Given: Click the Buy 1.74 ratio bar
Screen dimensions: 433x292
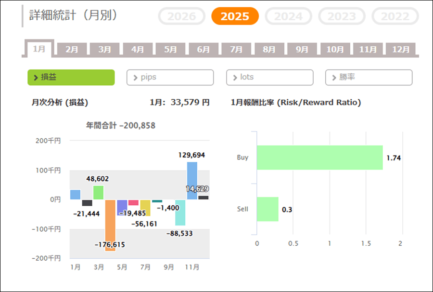Looking at the screenshot, I should pyautogui.click(x=319, y=158).
